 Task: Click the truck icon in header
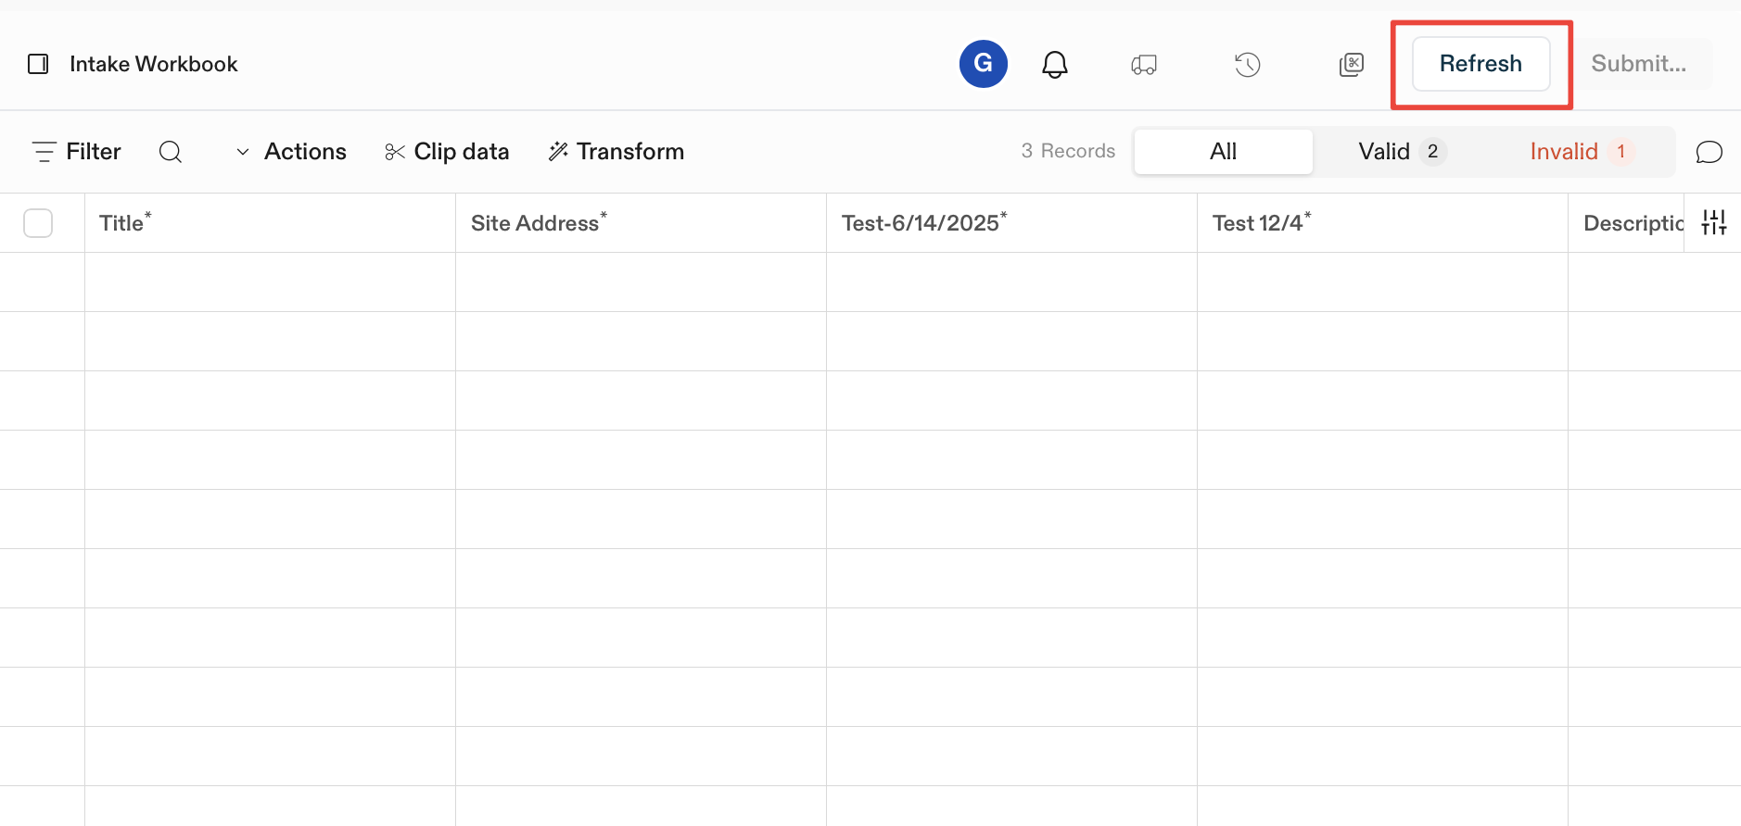click(1144, 64)
